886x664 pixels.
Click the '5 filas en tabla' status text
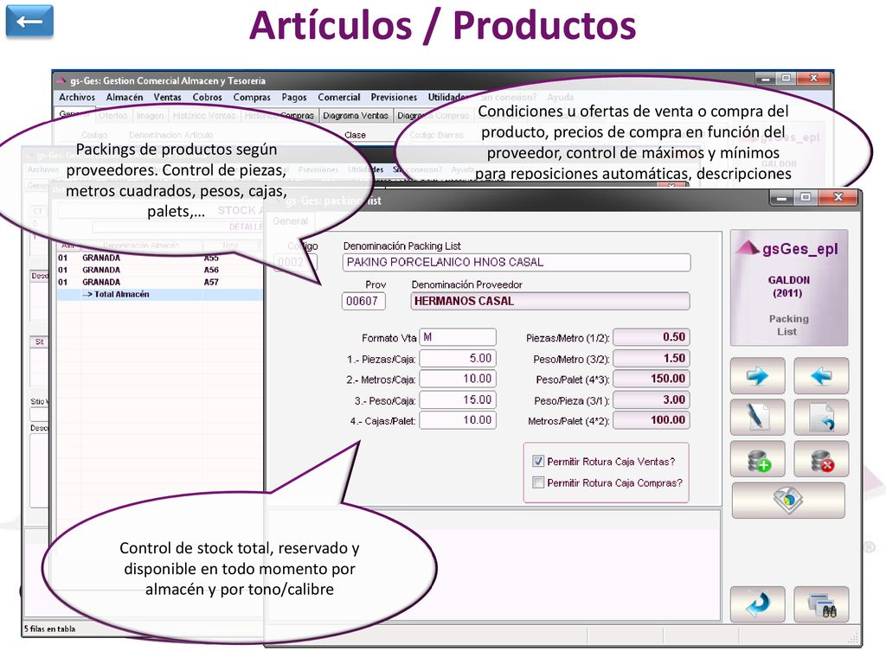tap(49, 629)
